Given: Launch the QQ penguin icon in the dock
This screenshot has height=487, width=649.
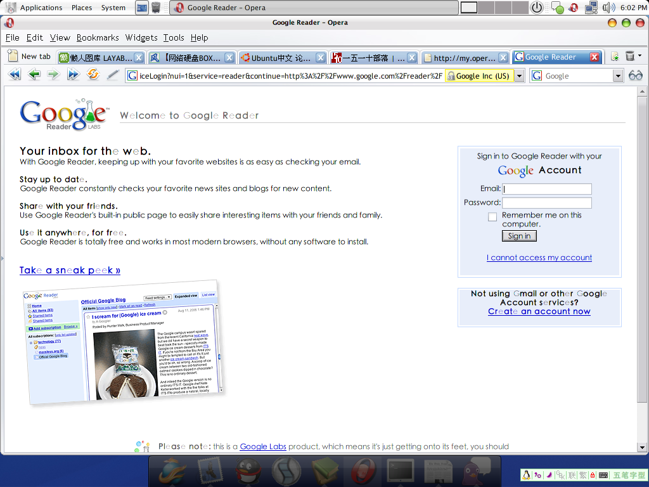Looking at the screenshot, I should [x=248, y=471].
